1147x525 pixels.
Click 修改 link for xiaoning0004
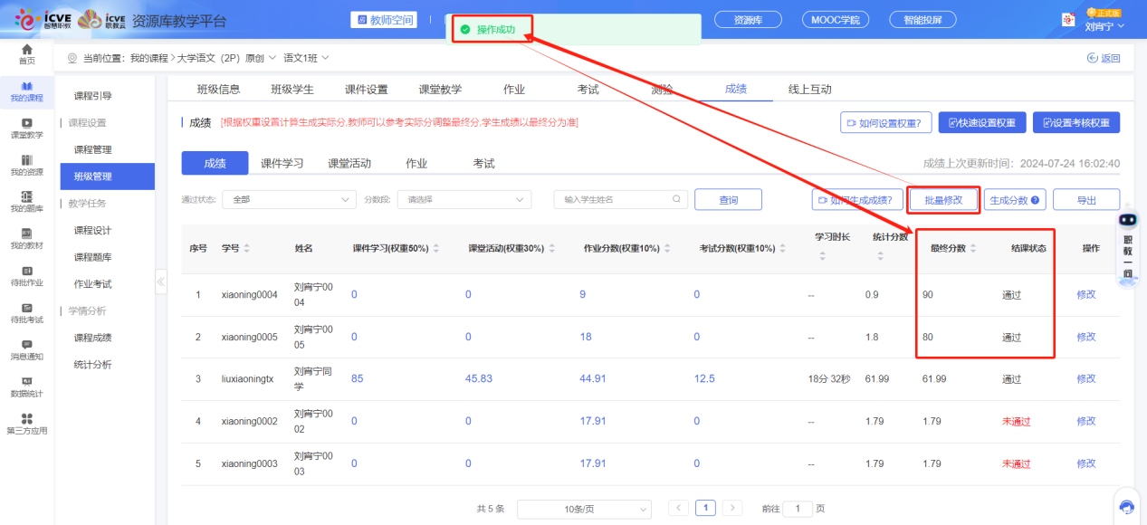coord(1085,294)
